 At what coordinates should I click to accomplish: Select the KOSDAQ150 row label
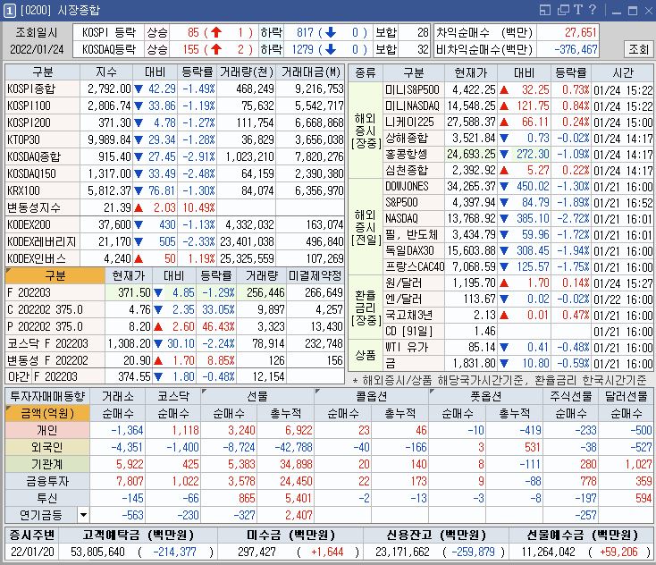coord(42,173)
